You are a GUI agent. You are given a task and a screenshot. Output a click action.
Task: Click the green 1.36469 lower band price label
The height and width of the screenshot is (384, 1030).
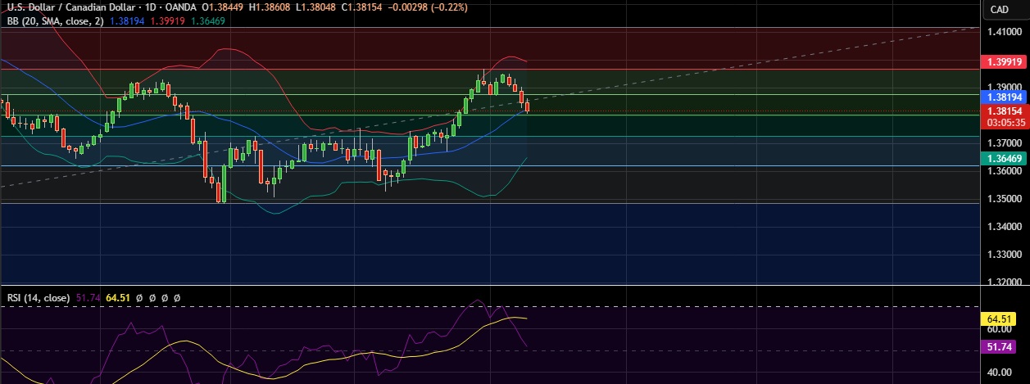pyautogui.click(x=1003, y=158)
